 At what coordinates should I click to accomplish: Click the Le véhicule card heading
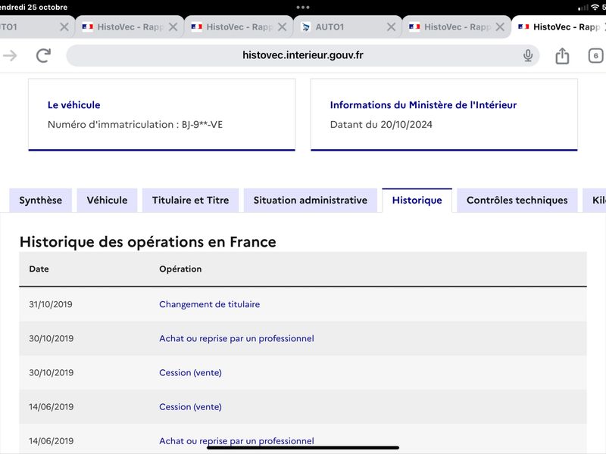tap(73, 105)
